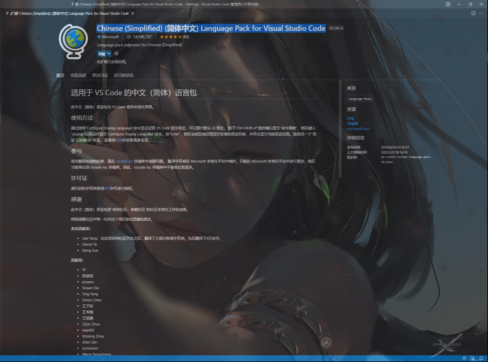The image size is (488, 362).
Task: Click the status bar file/terminal icon
Action: 473,358
